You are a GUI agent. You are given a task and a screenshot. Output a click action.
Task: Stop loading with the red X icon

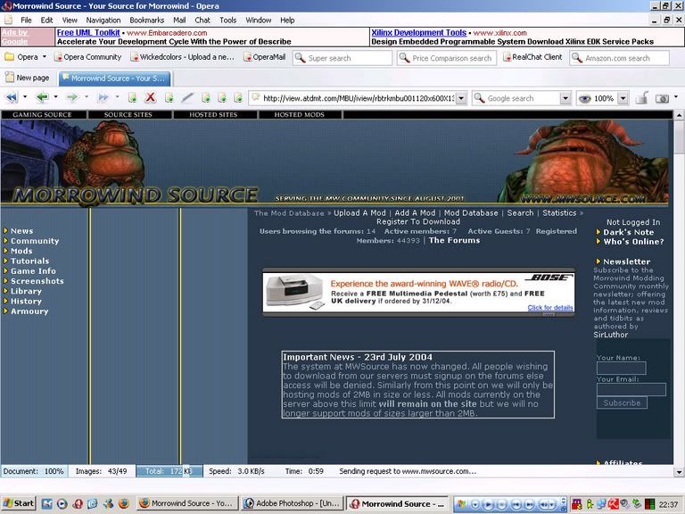pyautogui.click(x=150, y=97)
